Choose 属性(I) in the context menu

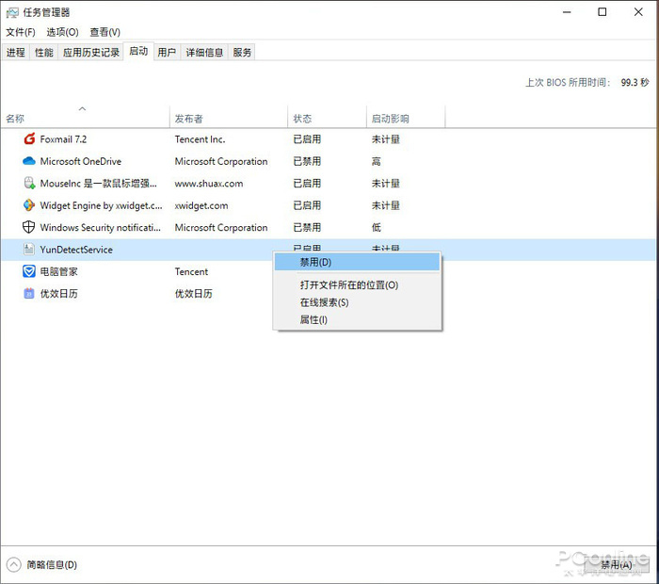click(357, 319)
